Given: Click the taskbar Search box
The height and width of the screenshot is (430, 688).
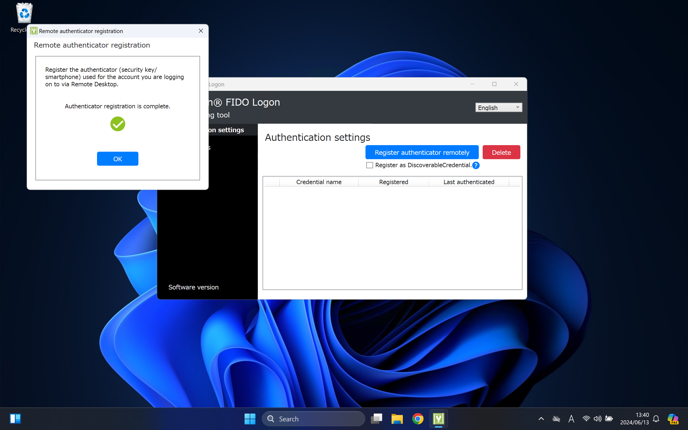Looking at the screenshot, I should 313,419.
